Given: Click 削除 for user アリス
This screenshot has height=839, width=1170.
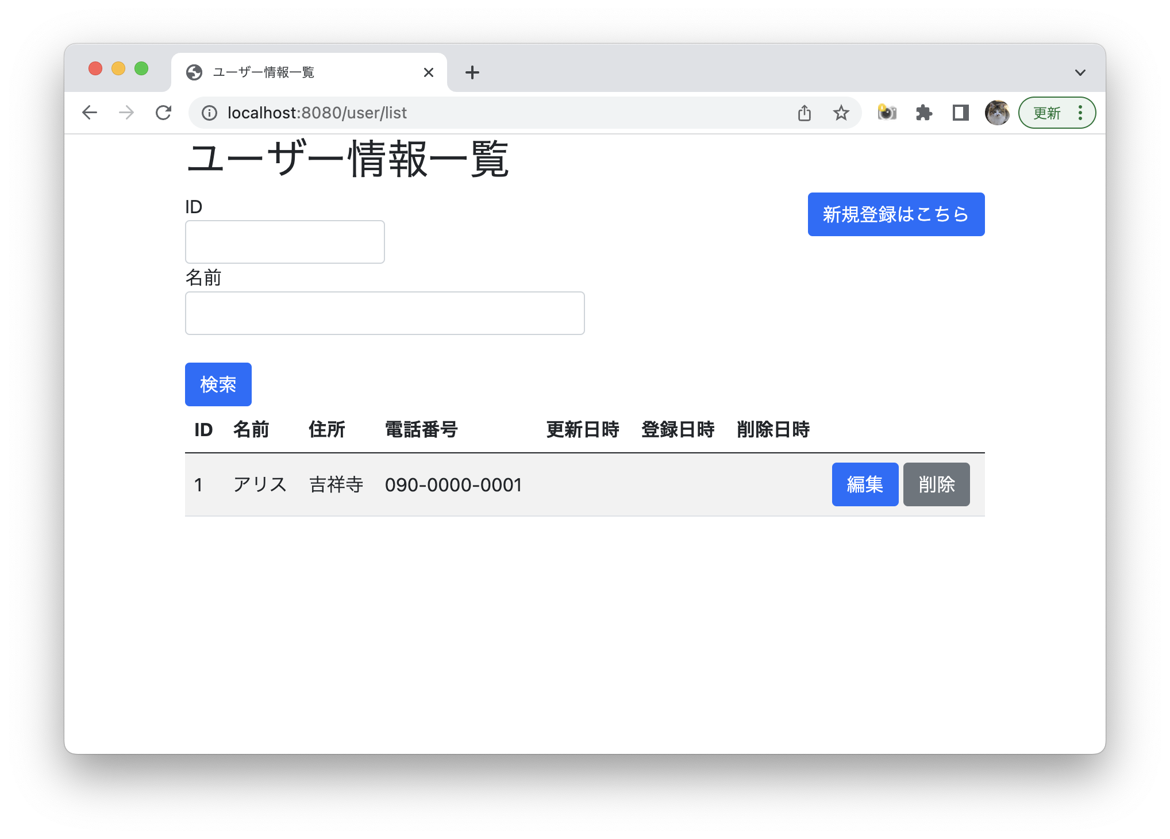Looking at the screenshot, I should click(x=936, y=484).
